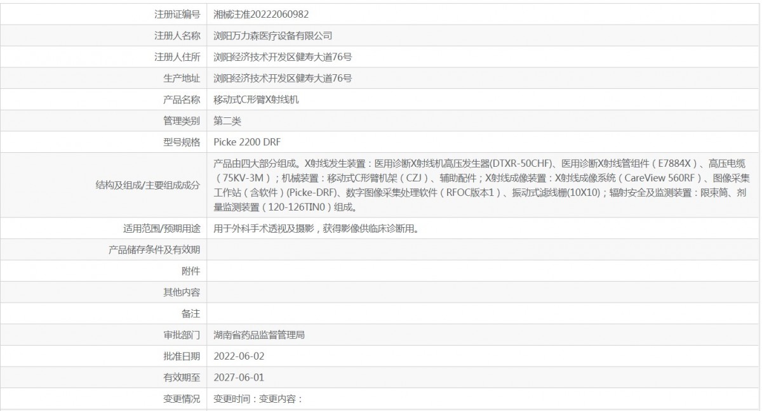
Task: Click model value Picke 2200 DRF
Action: pyautogui.click(x=247, y=142)
